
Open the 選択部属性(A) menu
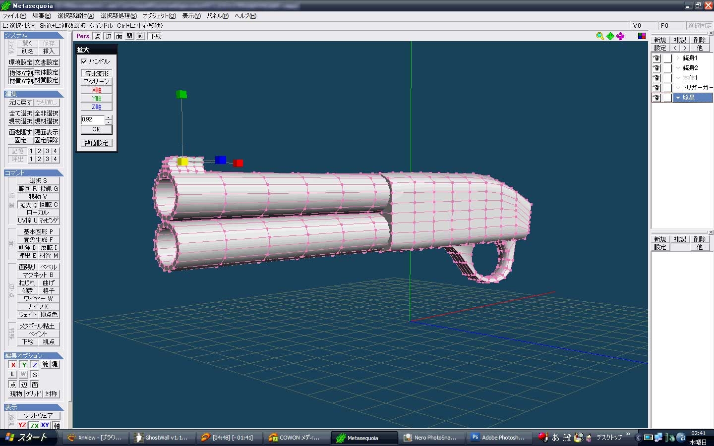(75, 16)
